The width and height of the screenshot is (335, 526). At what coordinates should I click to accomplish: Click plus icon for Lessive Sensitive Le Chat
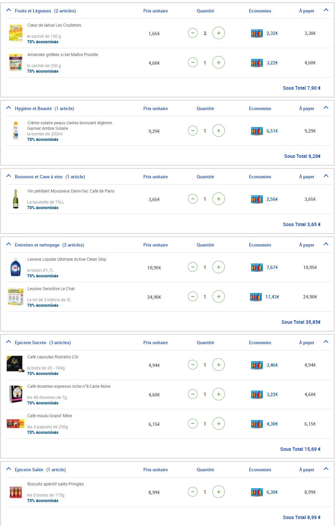(x=218, y=297)
